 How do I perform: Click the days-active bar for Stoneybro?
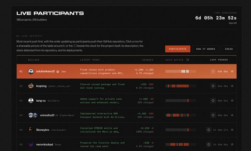[180, 130]
